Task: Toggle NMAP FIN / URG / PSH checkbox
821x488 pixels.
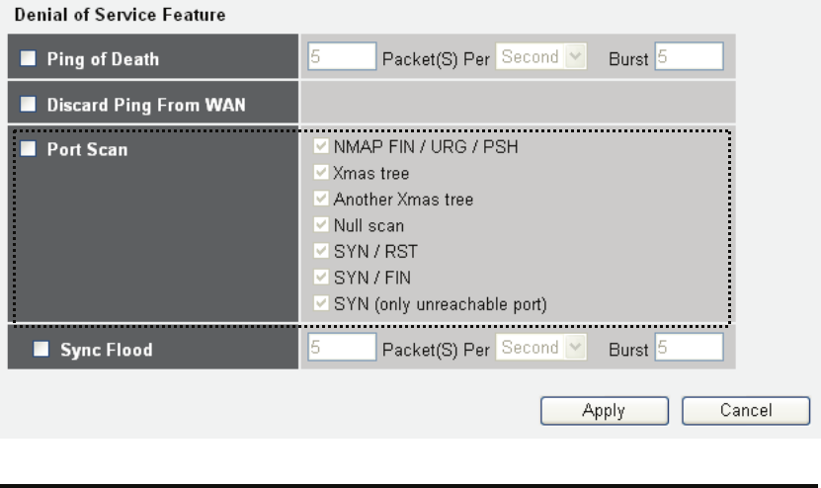Action: click(317, 148)
